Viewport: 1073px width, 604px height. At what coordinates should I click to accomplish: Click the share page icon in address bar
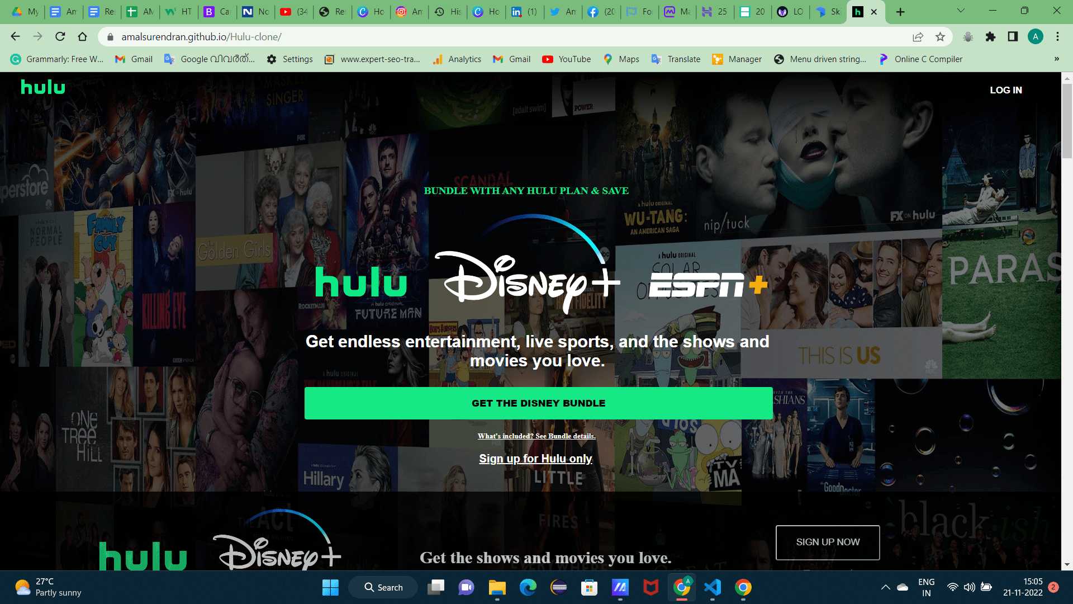pos(918,37)
